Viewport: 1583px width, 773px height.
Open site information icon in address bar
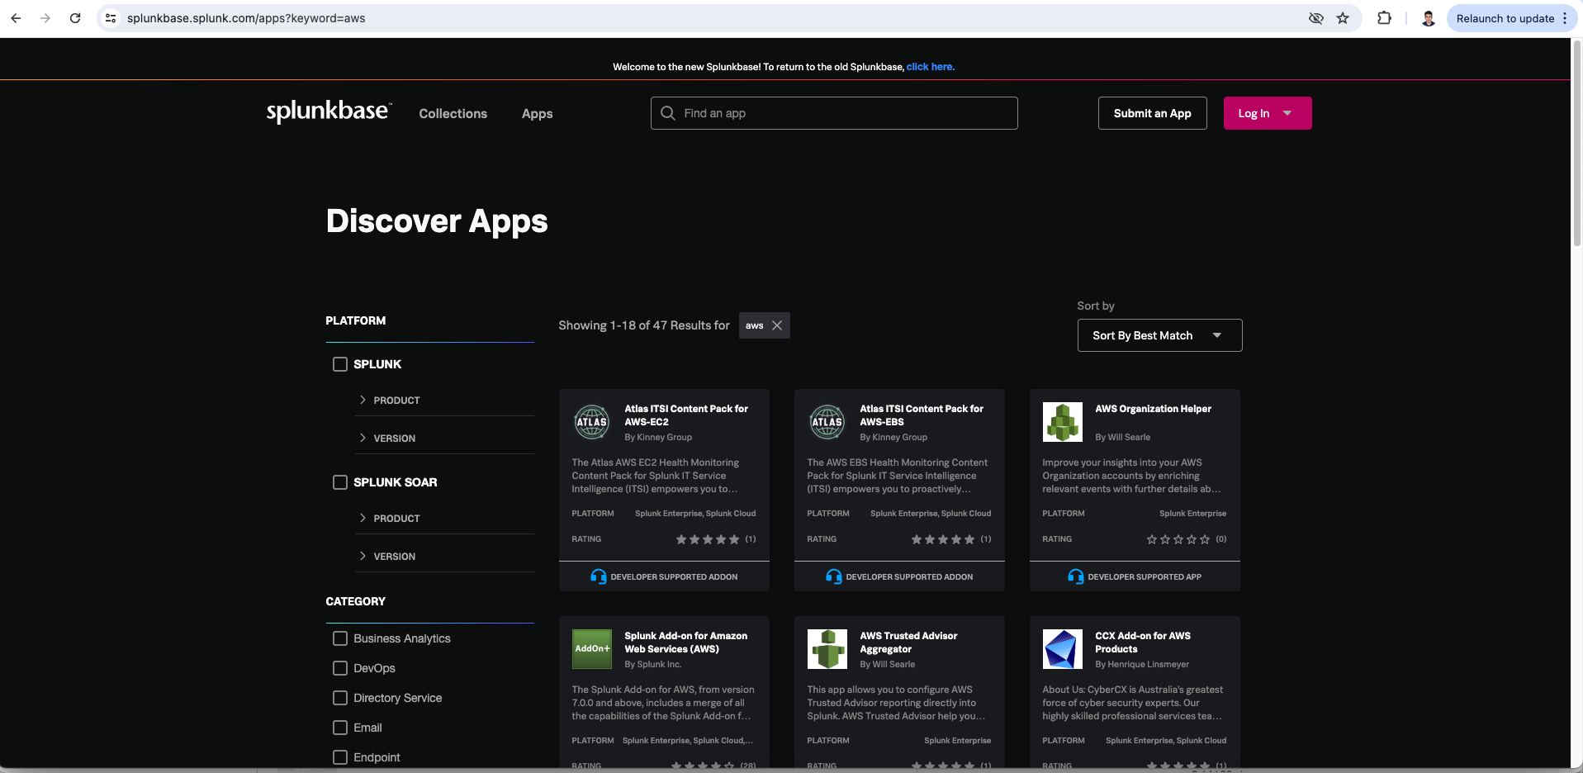point(111,18)
